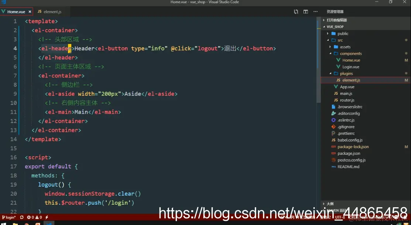This screenshot has width=411, height=225.
Task: Click the "this.$router.push('/login')" code
Action: click(x=89, y=203)
